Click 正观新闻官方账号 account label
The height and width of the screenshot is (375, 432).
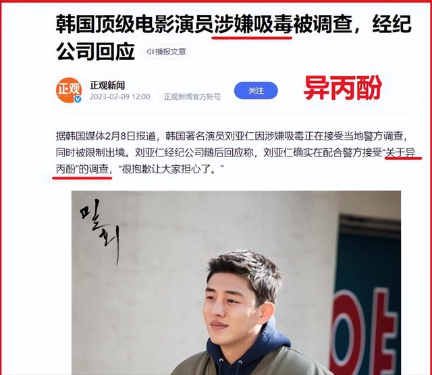tap(192, 96)
